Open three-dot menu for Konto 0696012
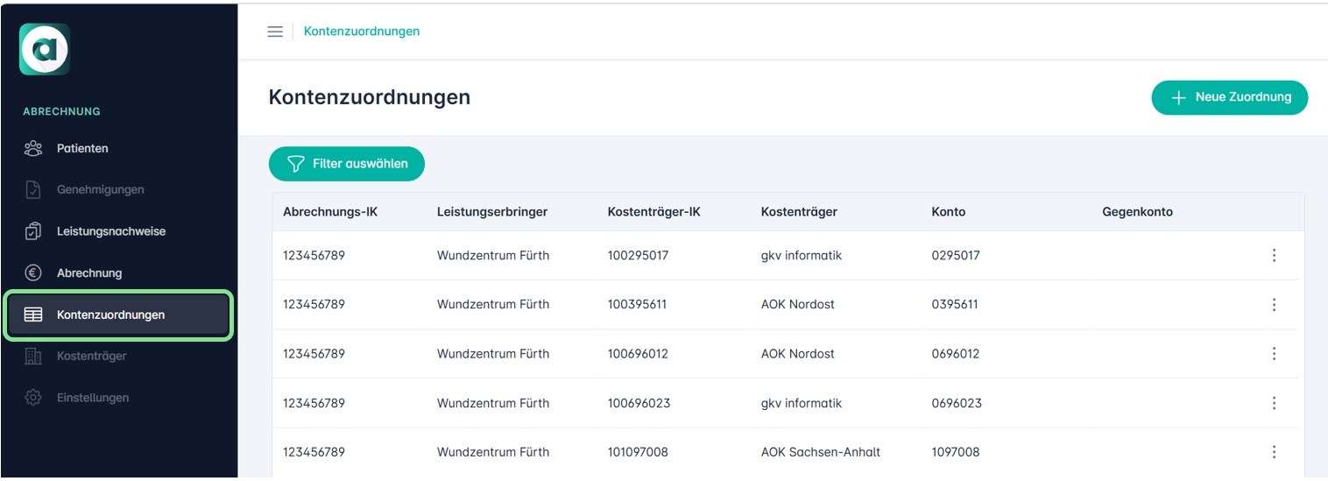The width and height of the screenshot is (1328, 481). tap(1274, 354)
